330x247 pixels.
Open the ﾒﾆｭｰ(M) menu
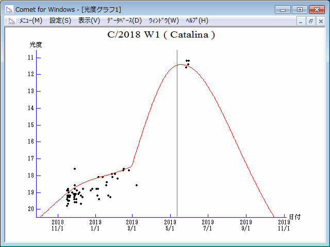[x=30, y=21]
